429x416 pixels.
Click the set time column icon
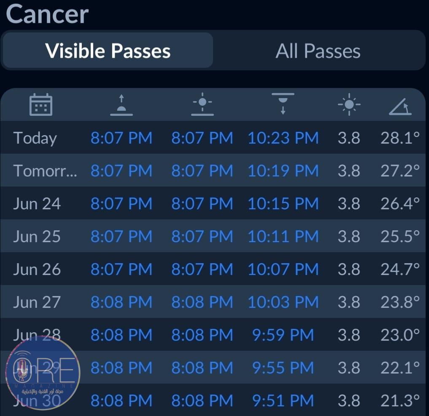pos(283,104)
